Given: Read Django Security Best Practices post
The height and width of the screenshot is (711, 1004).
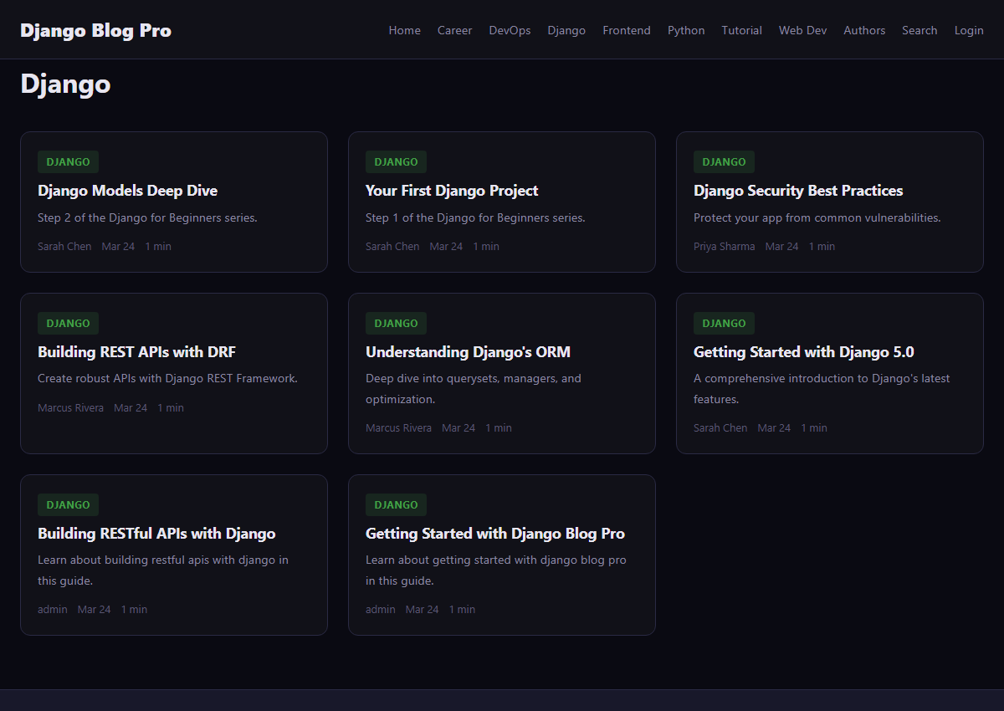Looking at the screenshot, I should [x=797, y=191].
